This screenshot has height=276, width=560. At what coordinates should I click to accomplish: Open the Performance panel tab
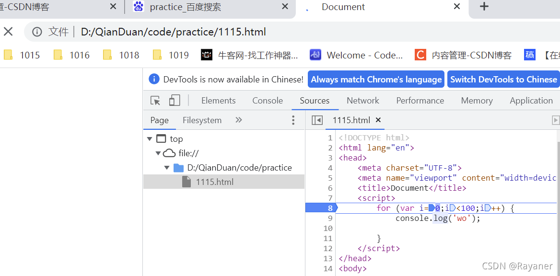point(420,101)
